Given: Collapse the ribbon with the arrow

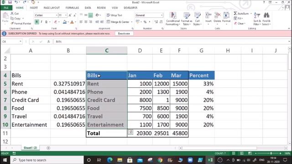Looking at the screenshot, I should coord(289,28).
